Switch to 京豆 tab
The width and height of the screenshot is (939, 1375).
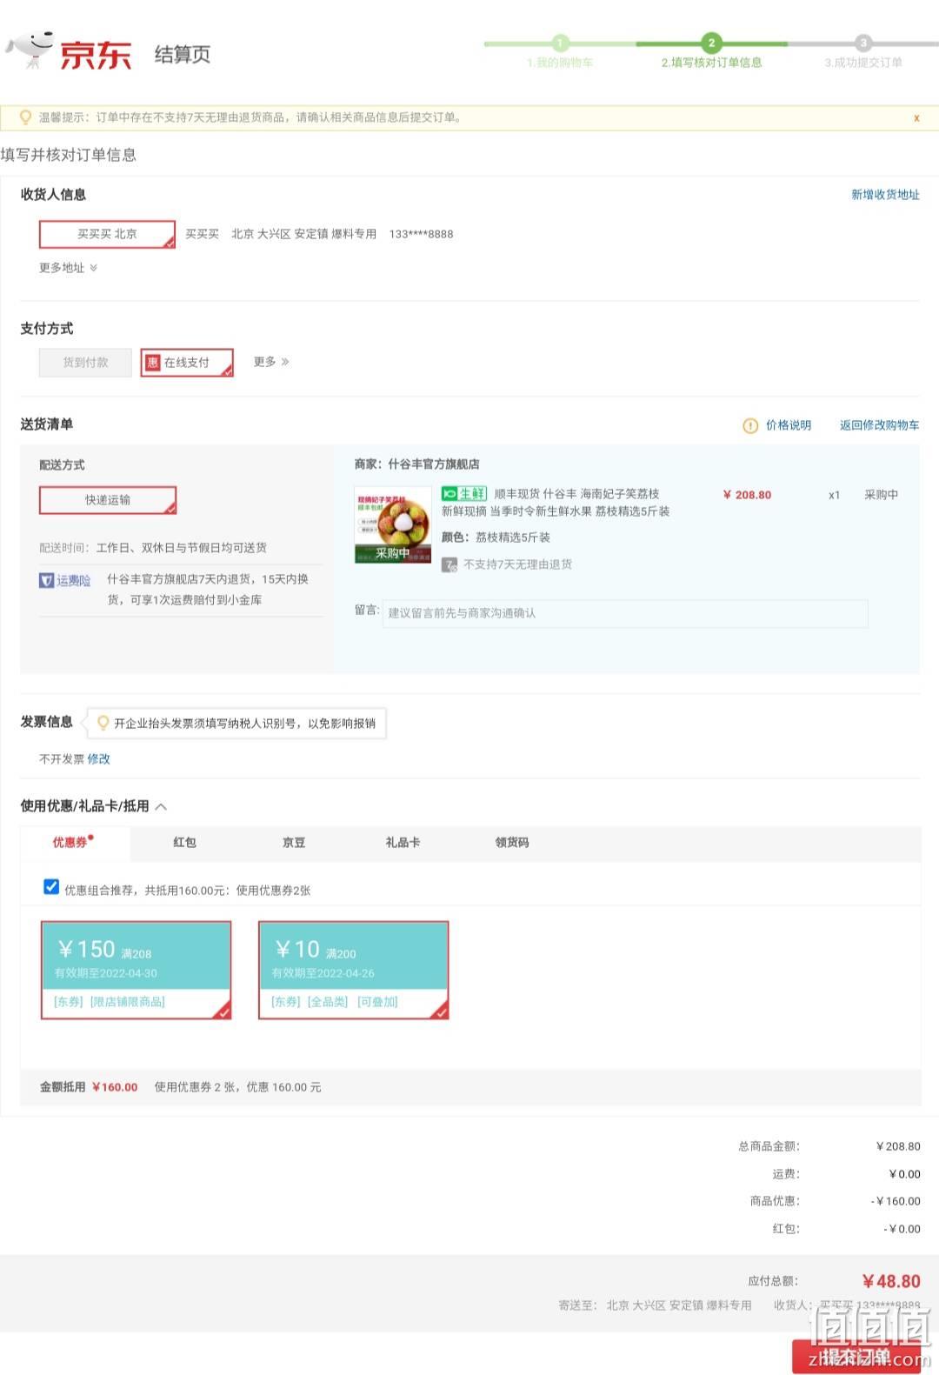pos(294,843)
